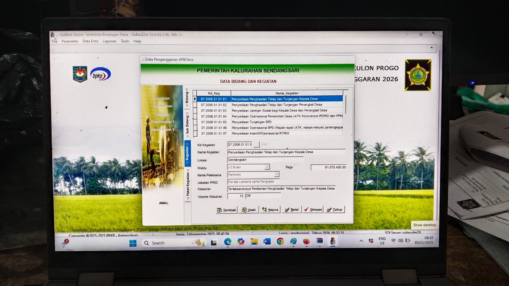Click the Nama Kegiatan text field
Image resolution: width=509 pixels, height=286 pixels.
coord(286,152)
